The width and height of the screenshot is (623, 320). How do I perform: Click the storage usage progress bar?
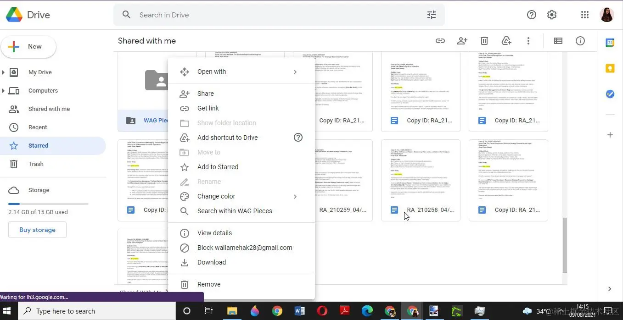pos(48,204)
